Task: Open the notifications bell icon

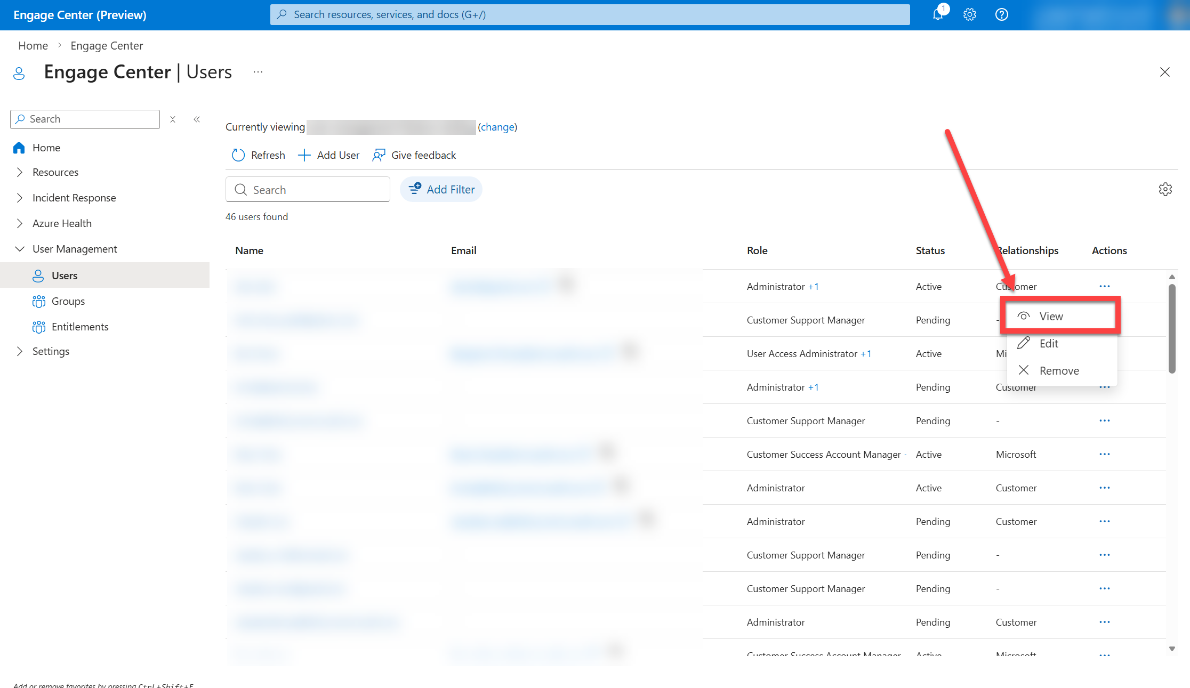Action: (938, 14)
